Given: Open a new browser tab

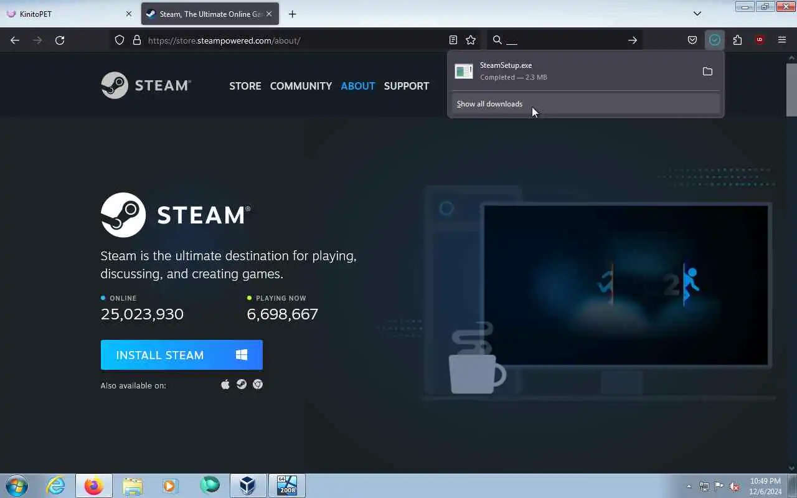Looking at the screenshot, I should click(293, 14).
